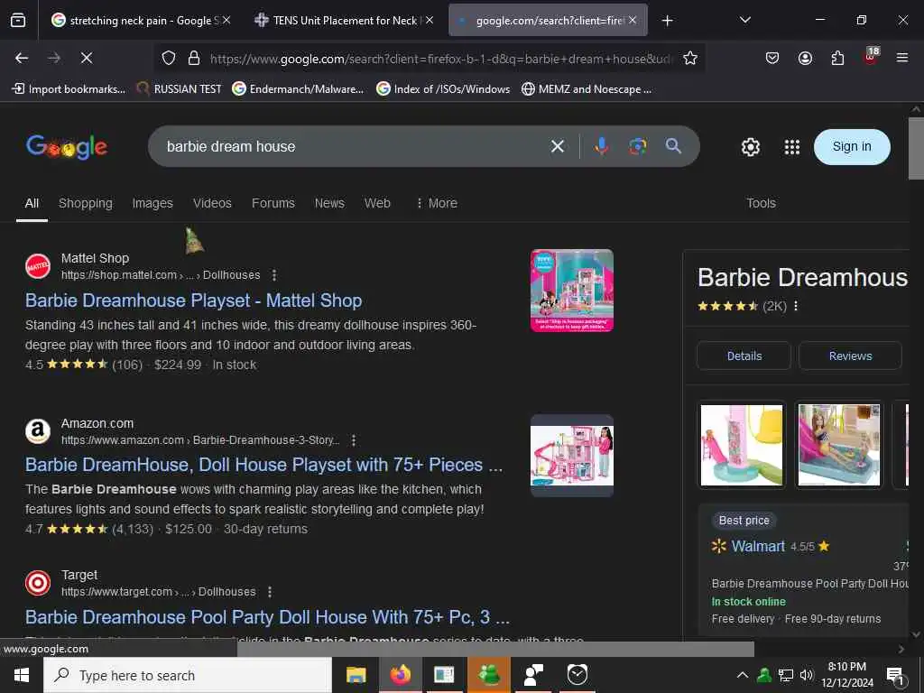924x693 pixels.
Task: Open Google apps grid
Action: click(792, 147)
